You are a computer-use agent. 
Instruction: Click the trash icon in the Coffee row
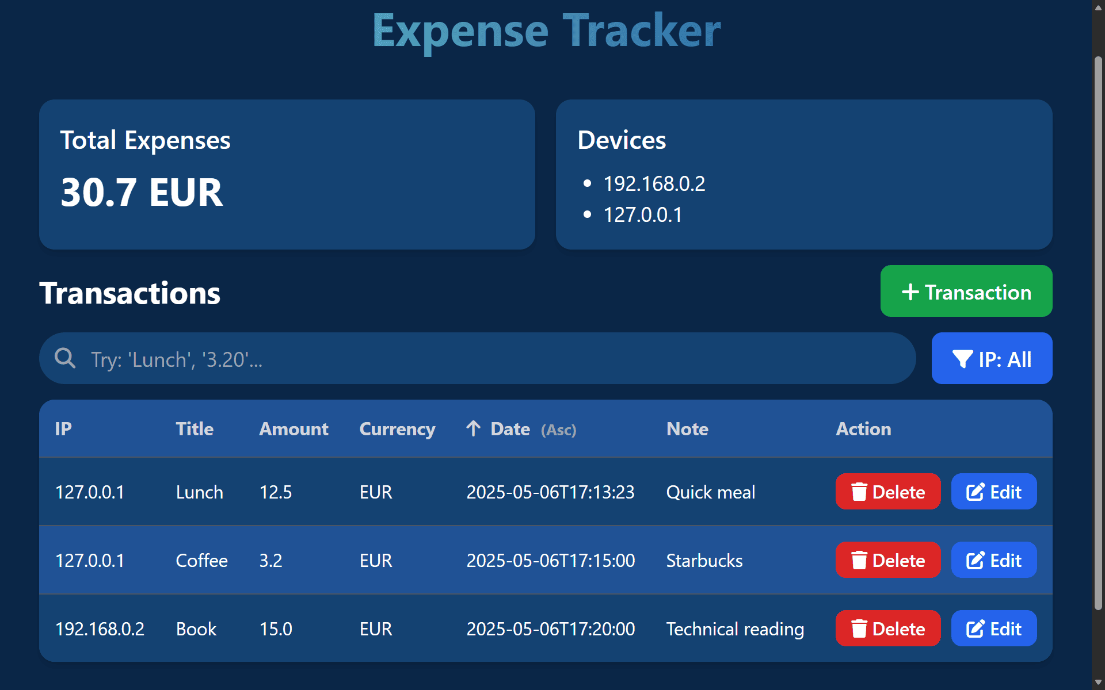coord(859,561)
